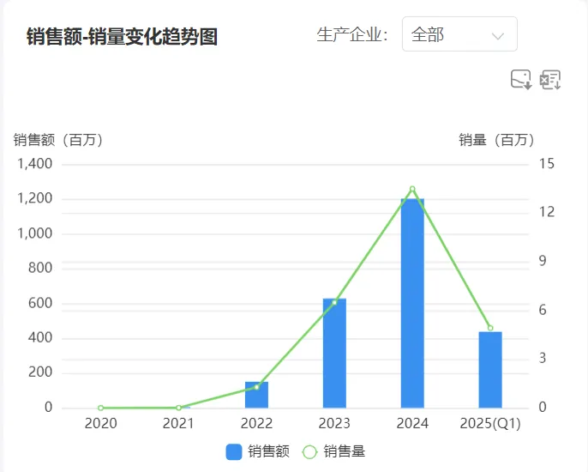This screenshot has width=588, height=472.
Task: Click the download chart as image icon
Action: (520, 80)
